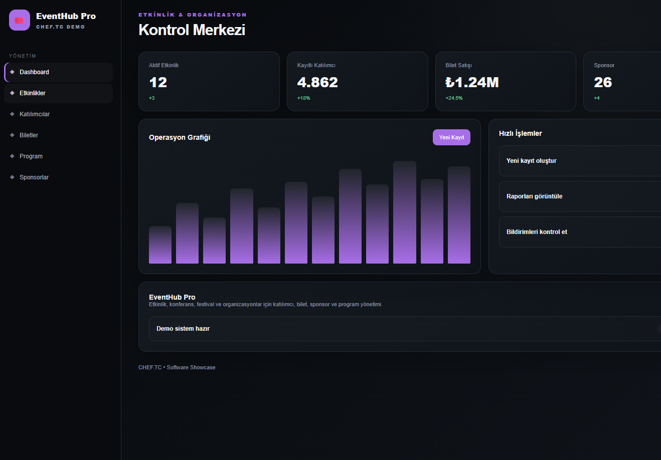Click the CHEF.TC DEMO subtitle

point(60,27)
